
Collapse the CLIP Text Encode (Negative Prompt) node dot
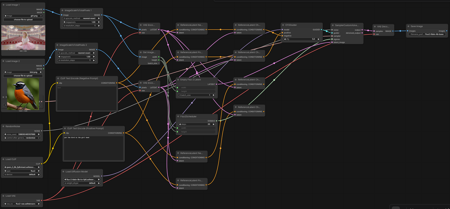click(58, 78)
